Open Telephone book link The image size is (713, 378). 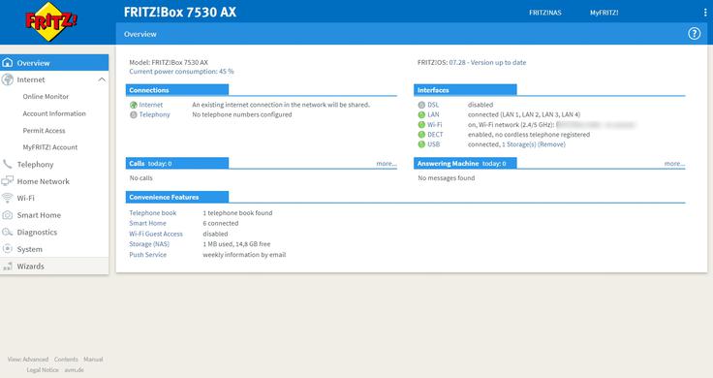point(153,213)
